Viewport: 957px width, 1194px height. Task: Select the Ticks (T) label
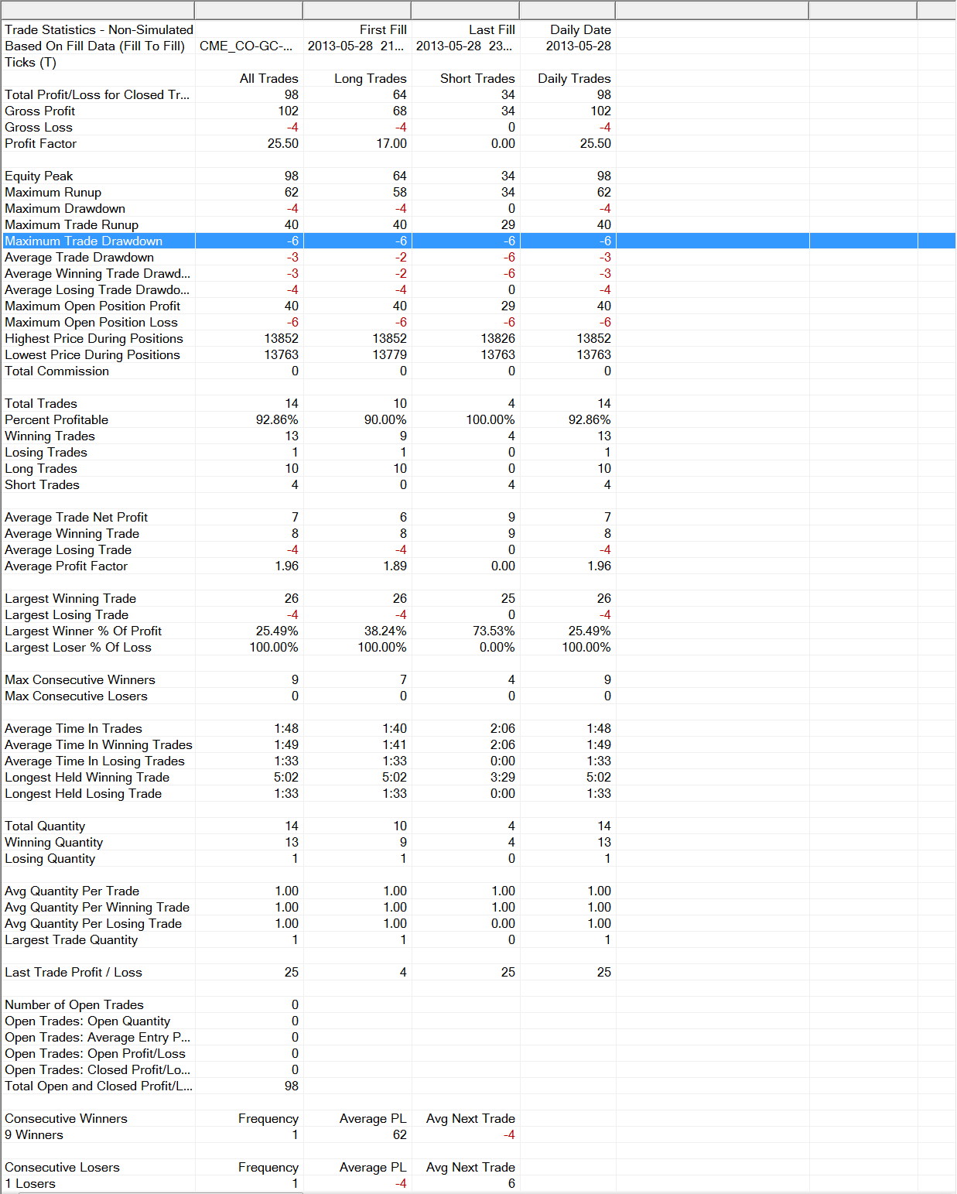(30, 62)
